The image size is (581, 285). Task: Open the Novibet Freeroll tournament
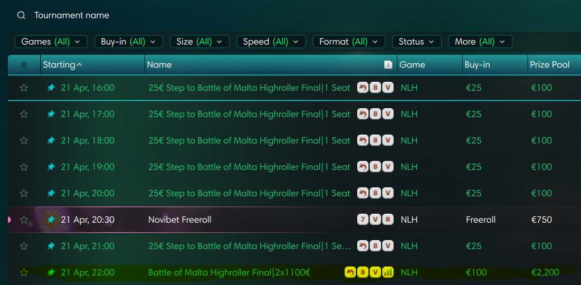coord(179,220)
